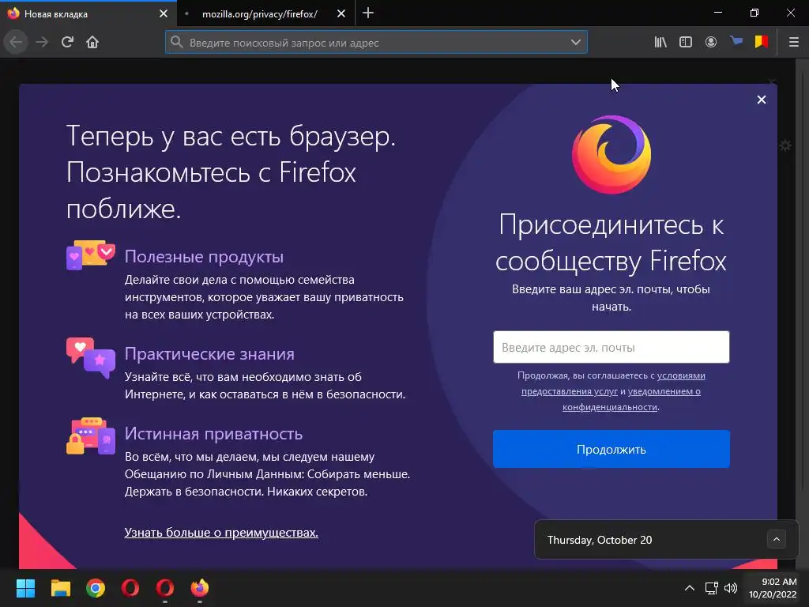Click the Истинная приватность lock icon
809x607 pixels.
click(x=91, y=436)
